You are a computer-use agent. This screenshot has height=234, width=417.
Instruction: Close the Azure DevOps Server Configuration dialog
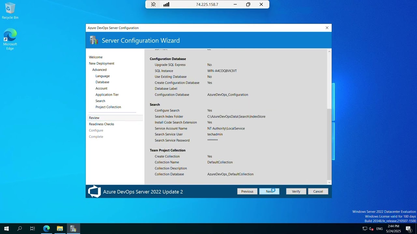coord(327,28)
